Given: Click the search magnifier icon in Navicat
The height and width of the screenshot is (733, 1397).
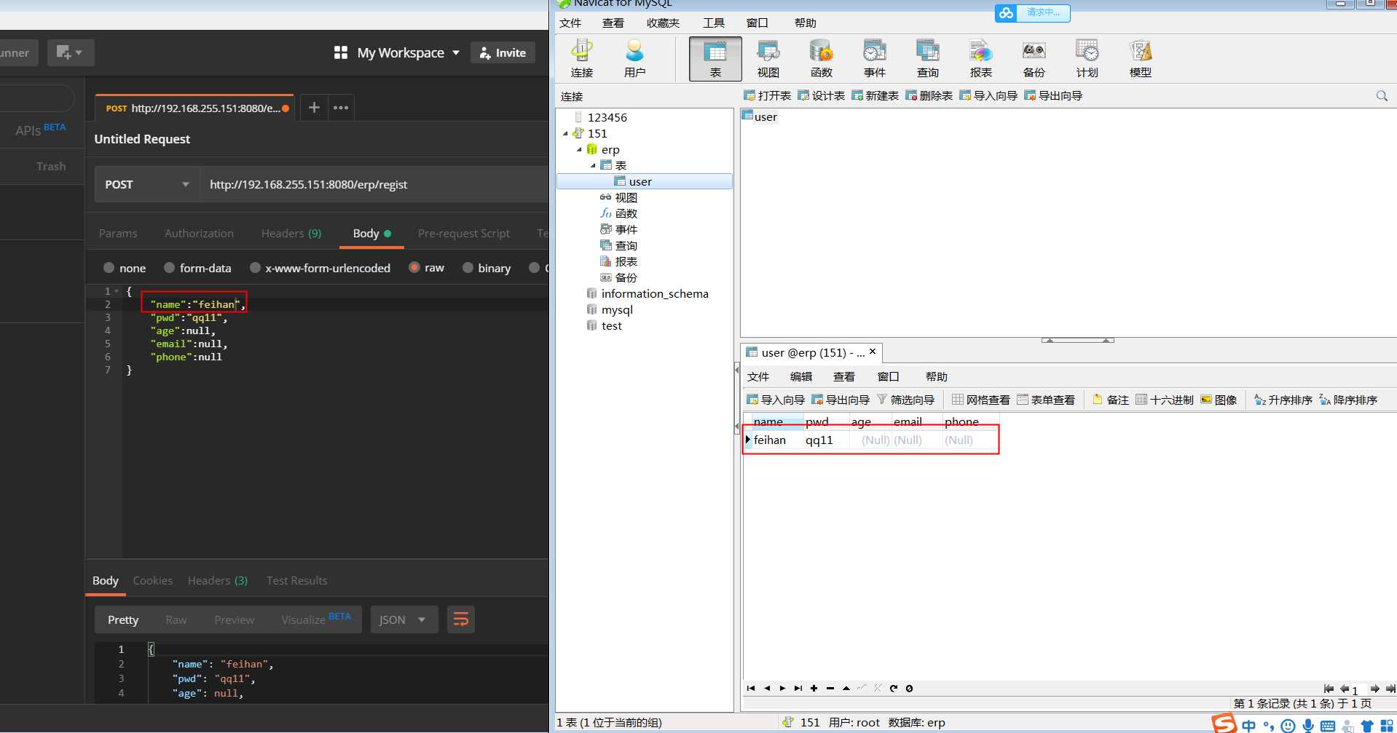Looking at the screenshot, I should (x=1382, y=95).
